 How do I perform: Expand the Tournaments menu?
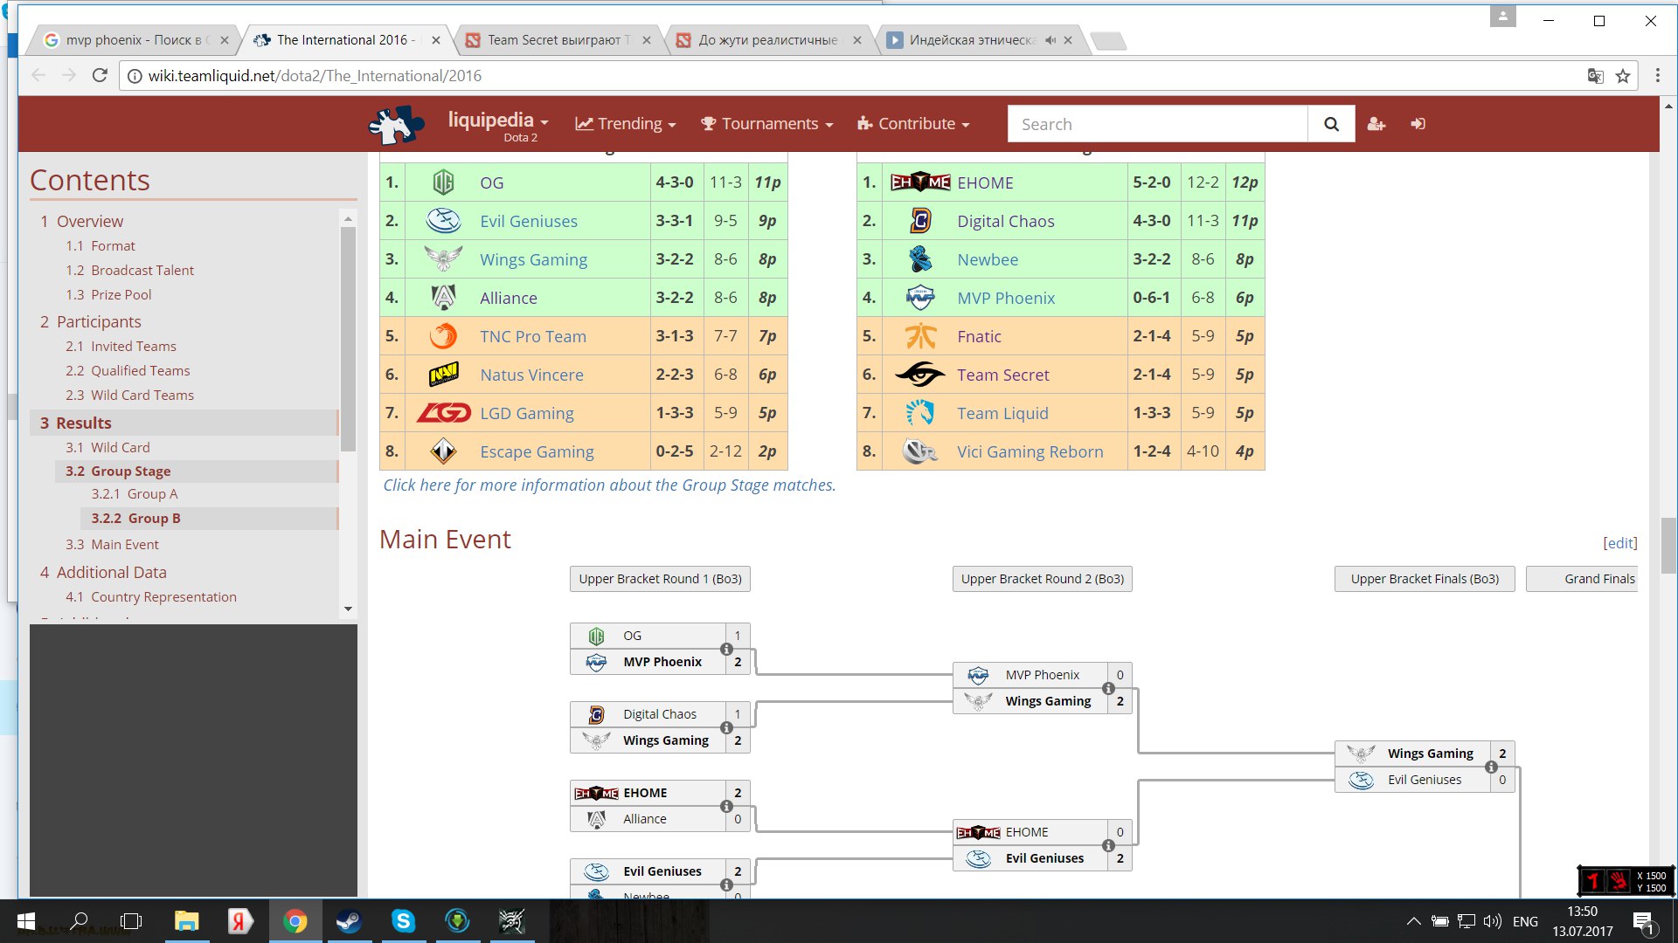click(766, 124)
